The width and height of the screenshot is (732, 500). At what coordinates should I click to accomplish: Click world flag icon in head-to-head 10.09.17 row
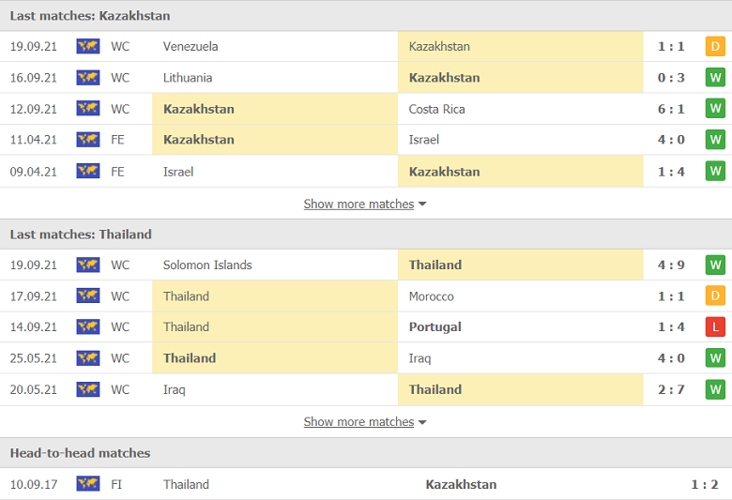(88, 484)
